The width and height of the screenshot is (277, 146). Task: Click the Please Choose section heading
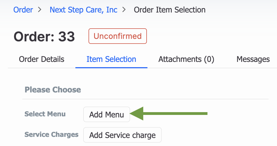tap(53, 90)
